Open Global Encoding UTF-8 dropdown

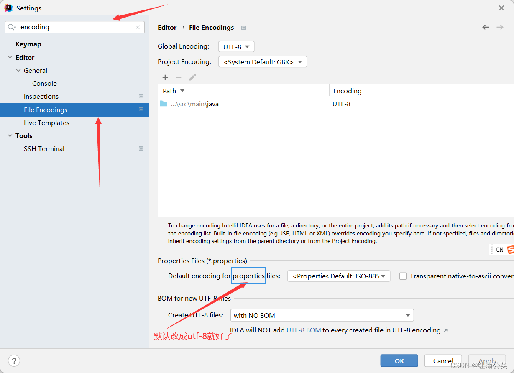tap(236, 46)
